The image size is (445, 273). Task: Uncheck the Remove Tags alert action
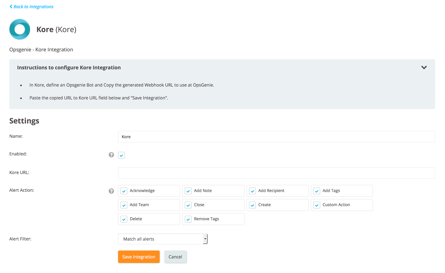pos(188,219)
